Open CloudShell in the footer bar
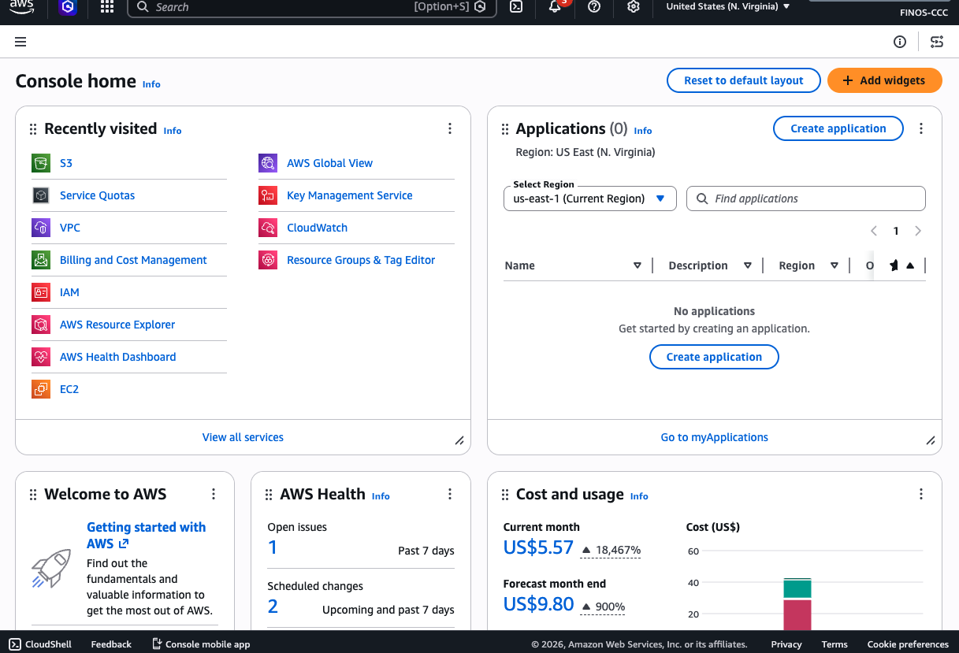 [x=40, y=644]
